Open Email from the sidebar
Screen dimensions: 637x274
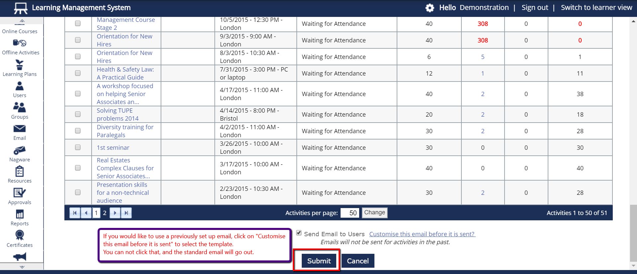tap(20, 129)
